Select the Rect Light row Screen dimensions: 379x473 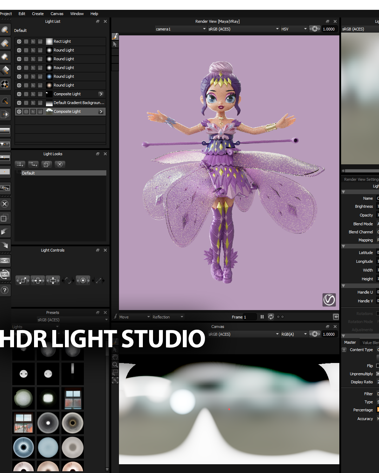click(60, 41)
